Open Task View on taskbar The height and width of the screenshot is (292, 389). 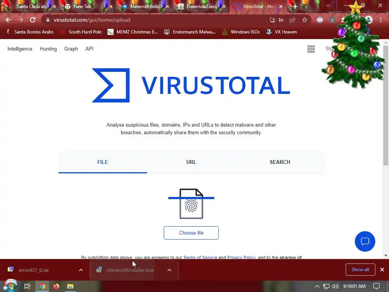(x=27, y=286)
